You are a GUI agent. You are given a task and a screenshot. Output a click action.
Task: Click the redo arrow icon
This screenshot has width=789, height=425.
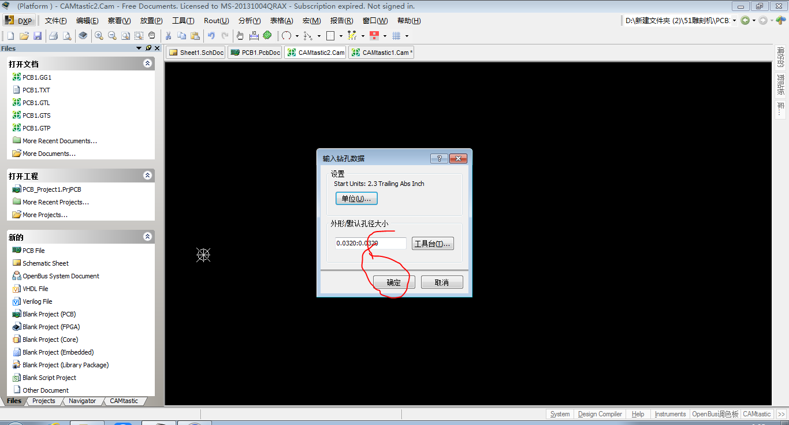224,36
